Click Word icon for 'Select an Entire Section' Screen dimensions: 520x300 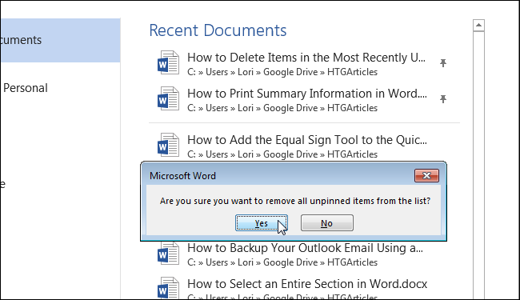(x=168, y=288)
